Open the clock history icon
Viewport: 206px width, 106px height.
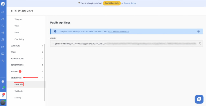(x=3, y=26)
